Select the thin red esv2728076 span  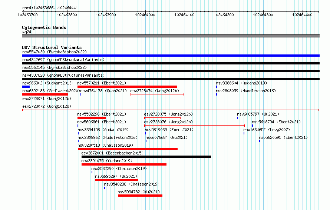click(194, 126)
